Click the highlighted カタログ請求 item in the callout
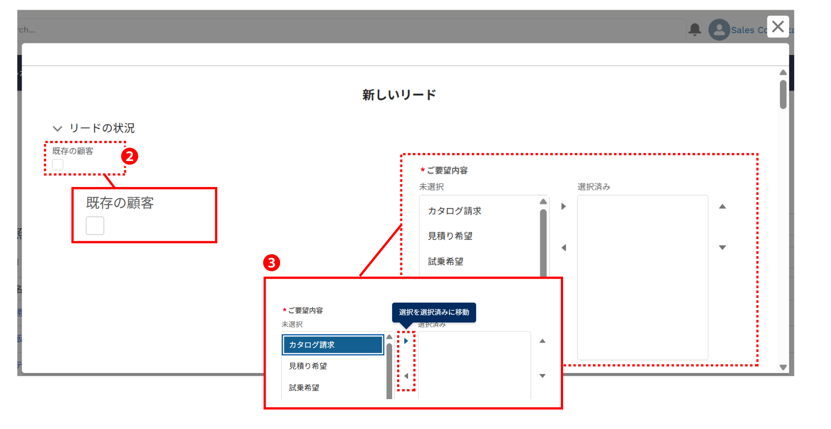Viewport: 831px width, 429px height. pos(332,345)
